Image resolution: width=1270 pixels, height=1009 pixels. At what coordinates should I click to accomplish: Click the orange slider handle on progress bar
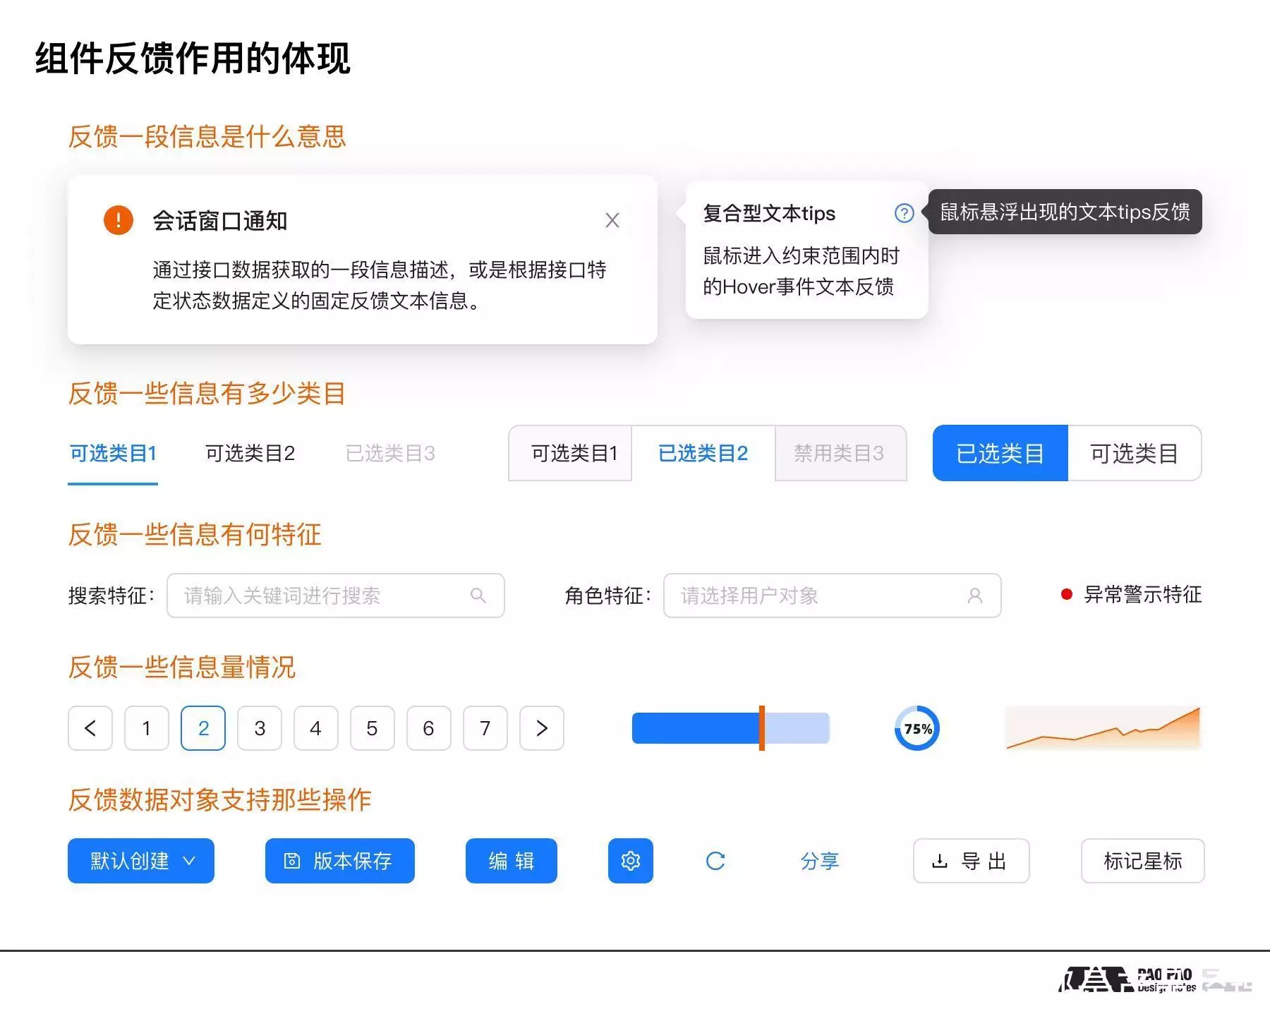tap(762, 728)
